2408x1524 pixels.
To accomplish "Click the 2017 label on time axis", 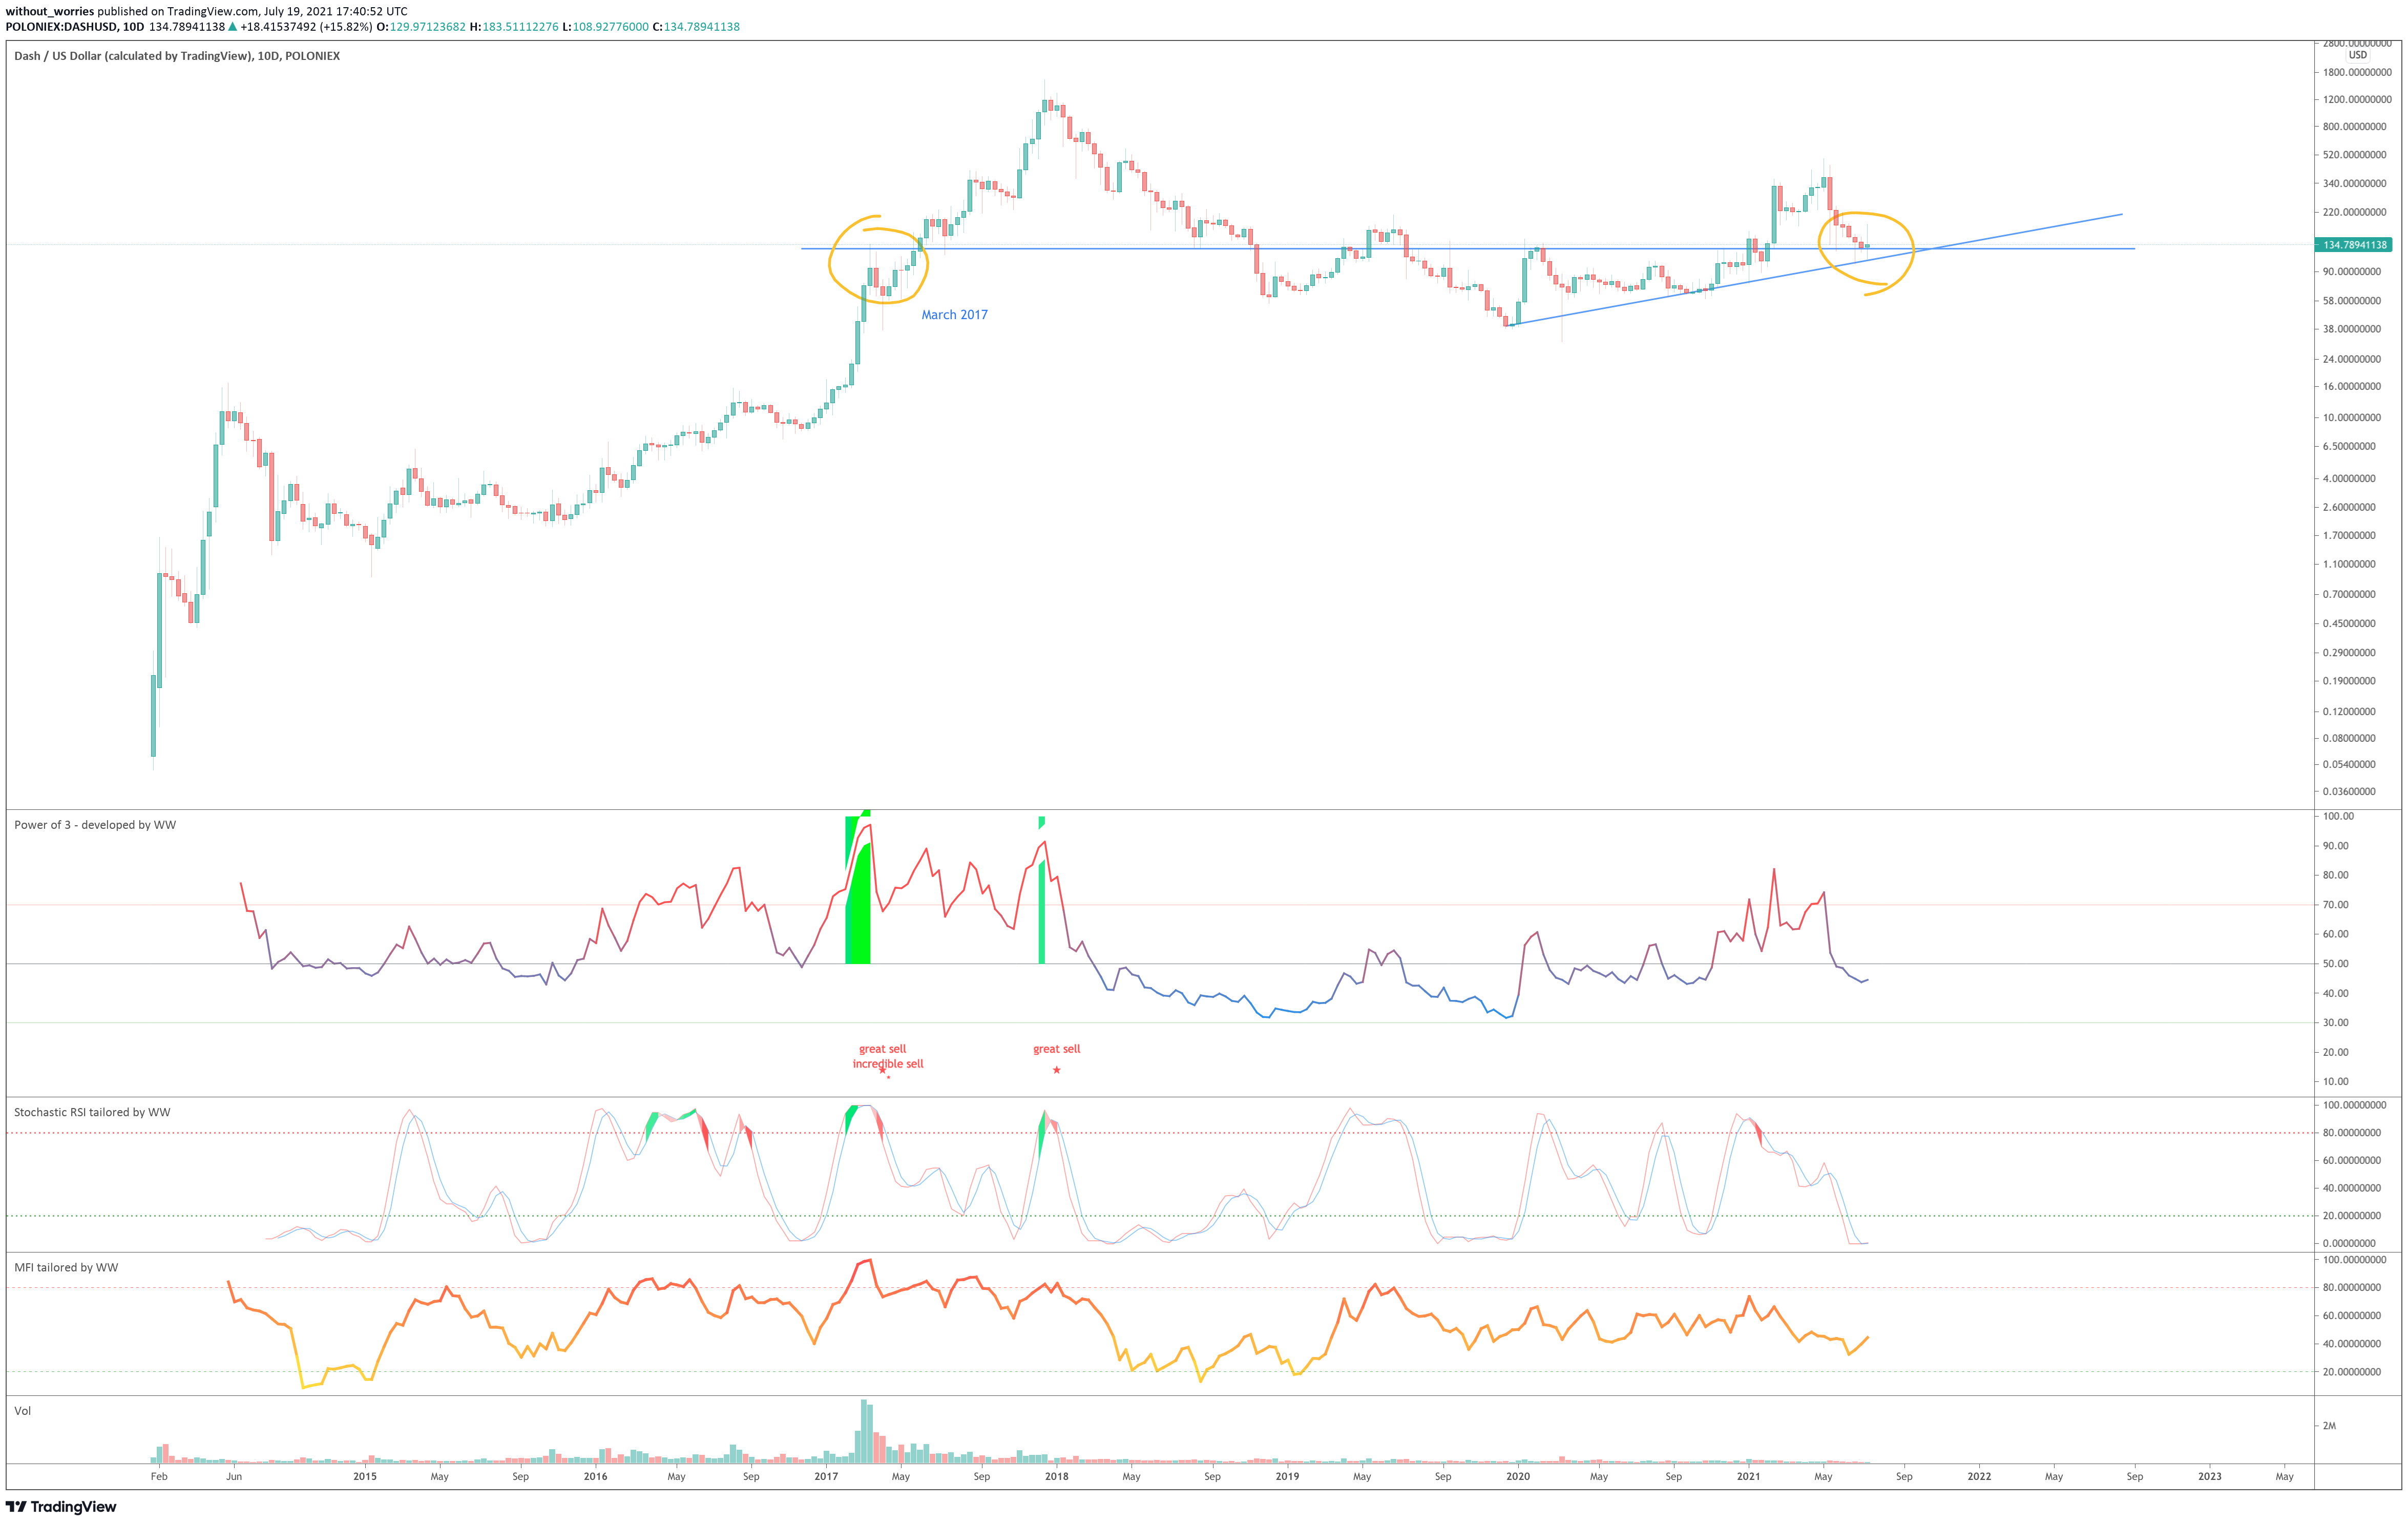I will (x=826, y=1476).
